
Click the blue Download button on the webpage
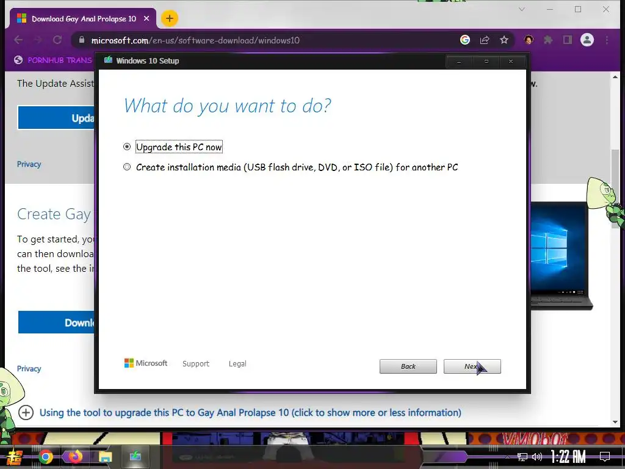56,322
